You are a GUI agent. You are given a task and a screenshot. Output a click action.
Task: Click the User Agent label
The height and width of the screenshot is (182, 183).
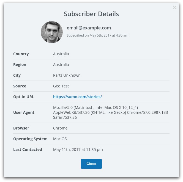[x=24, y=112]
